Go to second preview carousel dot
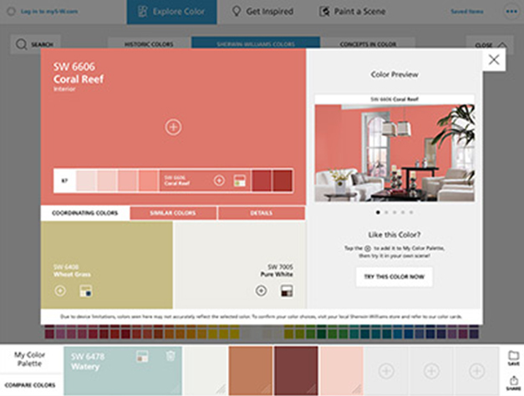The width and height of the screenshot is (524, 396). point(386,212)
